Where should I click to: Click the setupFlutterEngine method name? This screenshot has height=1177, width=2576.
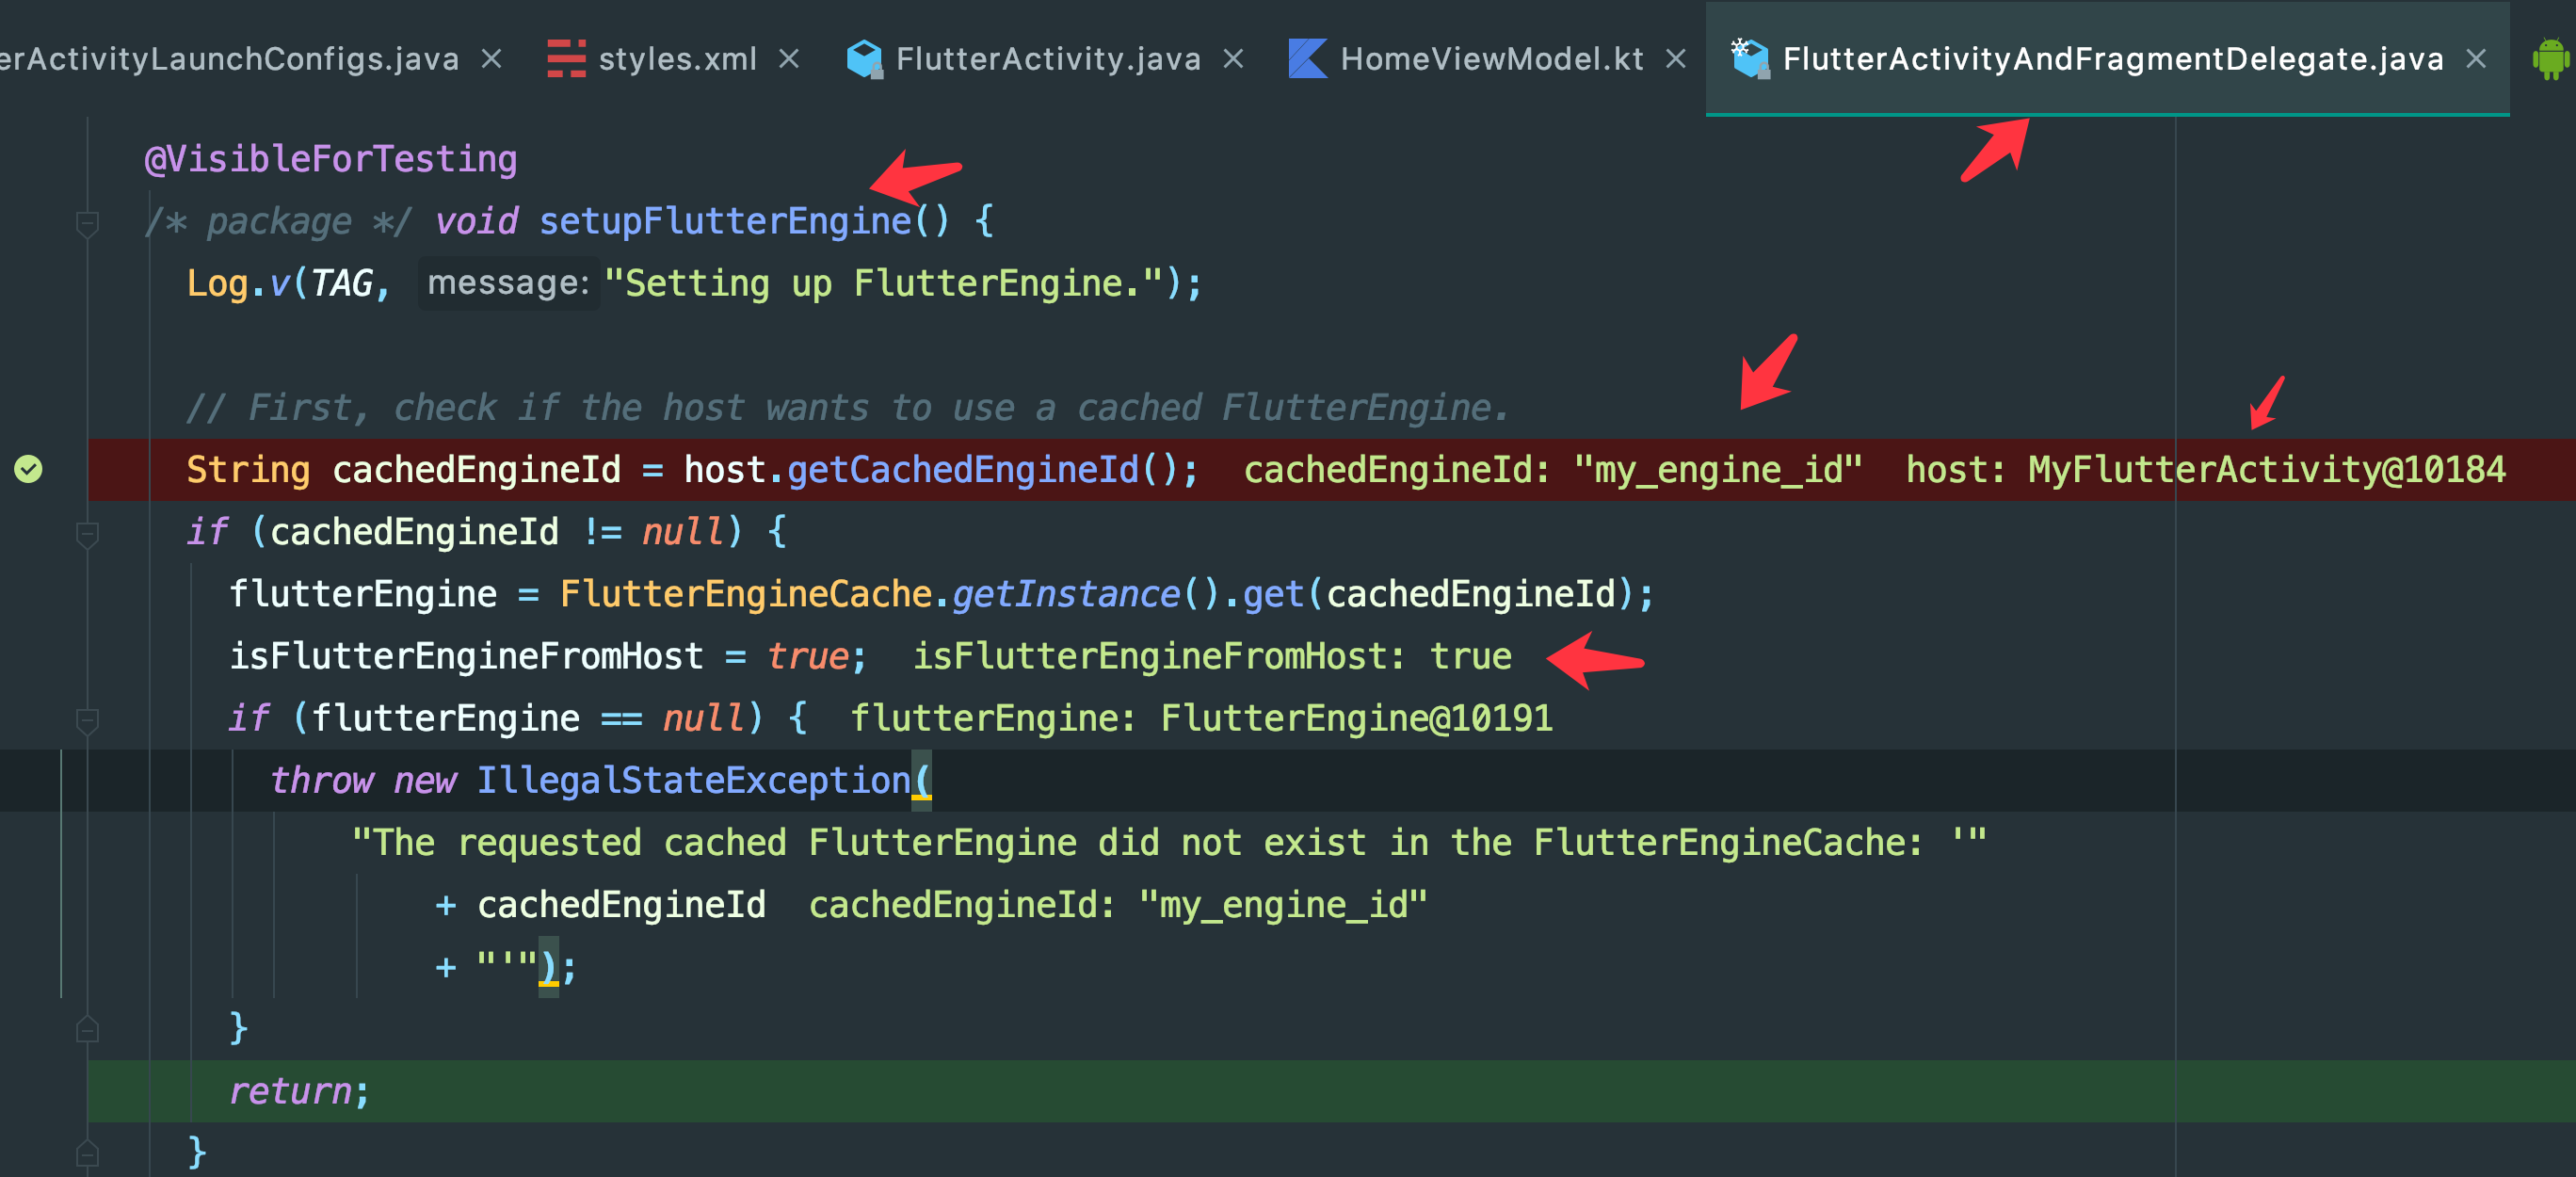[725, 221]
